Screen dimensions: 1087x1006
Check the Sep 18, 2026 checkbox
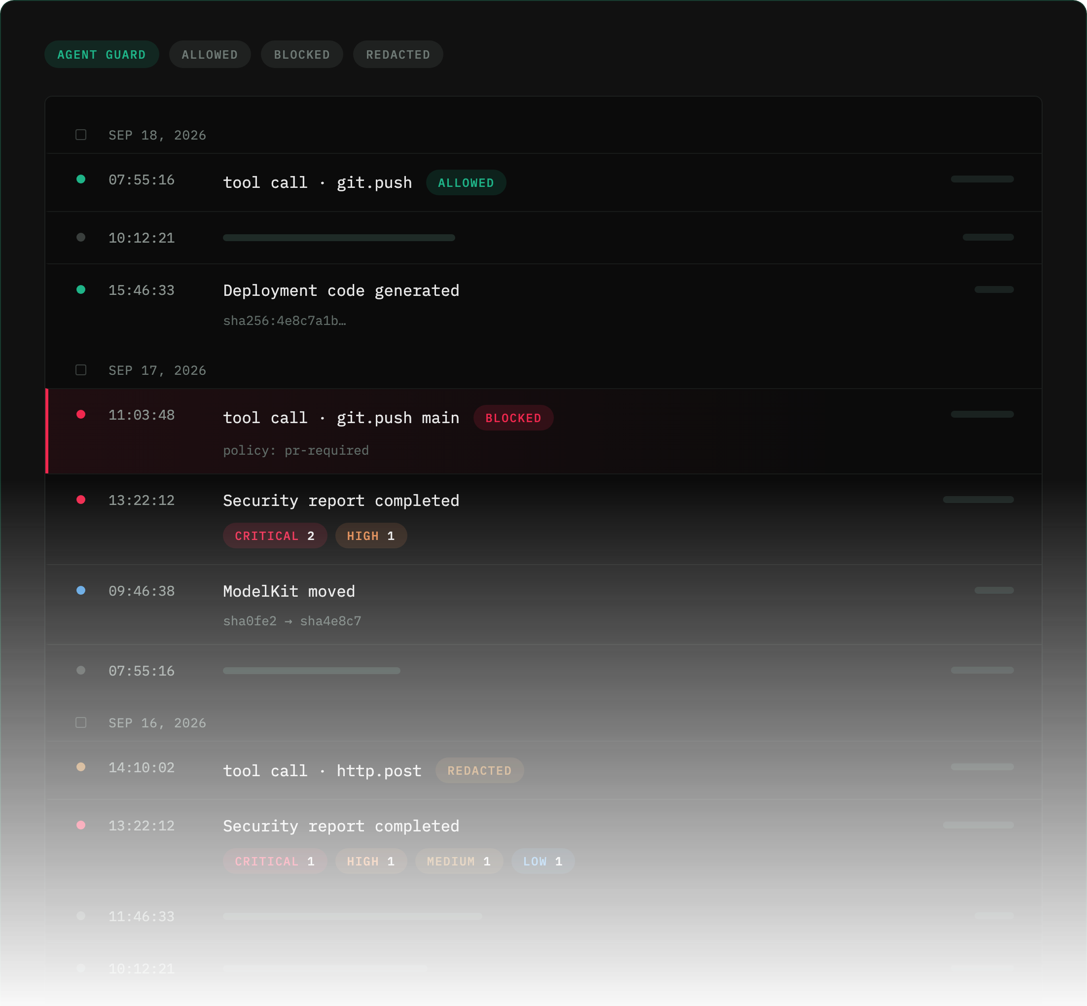(x=81, y=135)
